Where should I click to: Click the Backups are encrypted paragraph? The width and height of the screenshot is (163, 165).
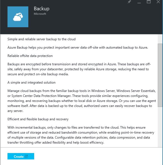(79, 69)
